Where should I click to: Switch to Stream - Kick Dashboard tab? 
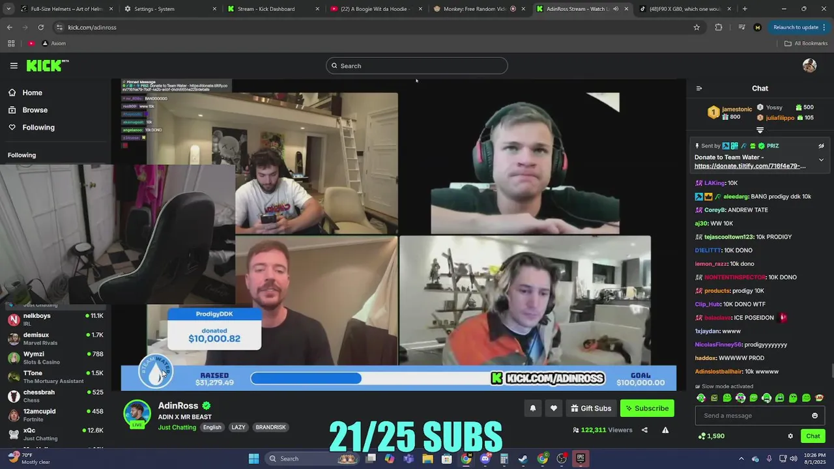pos(274,9)
